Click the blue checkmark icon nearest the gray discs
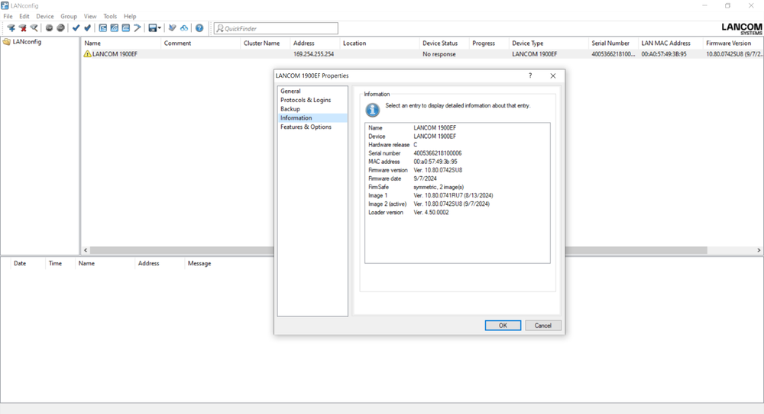The width and height of the screenshot is (764, 414). tap(76, 28)
